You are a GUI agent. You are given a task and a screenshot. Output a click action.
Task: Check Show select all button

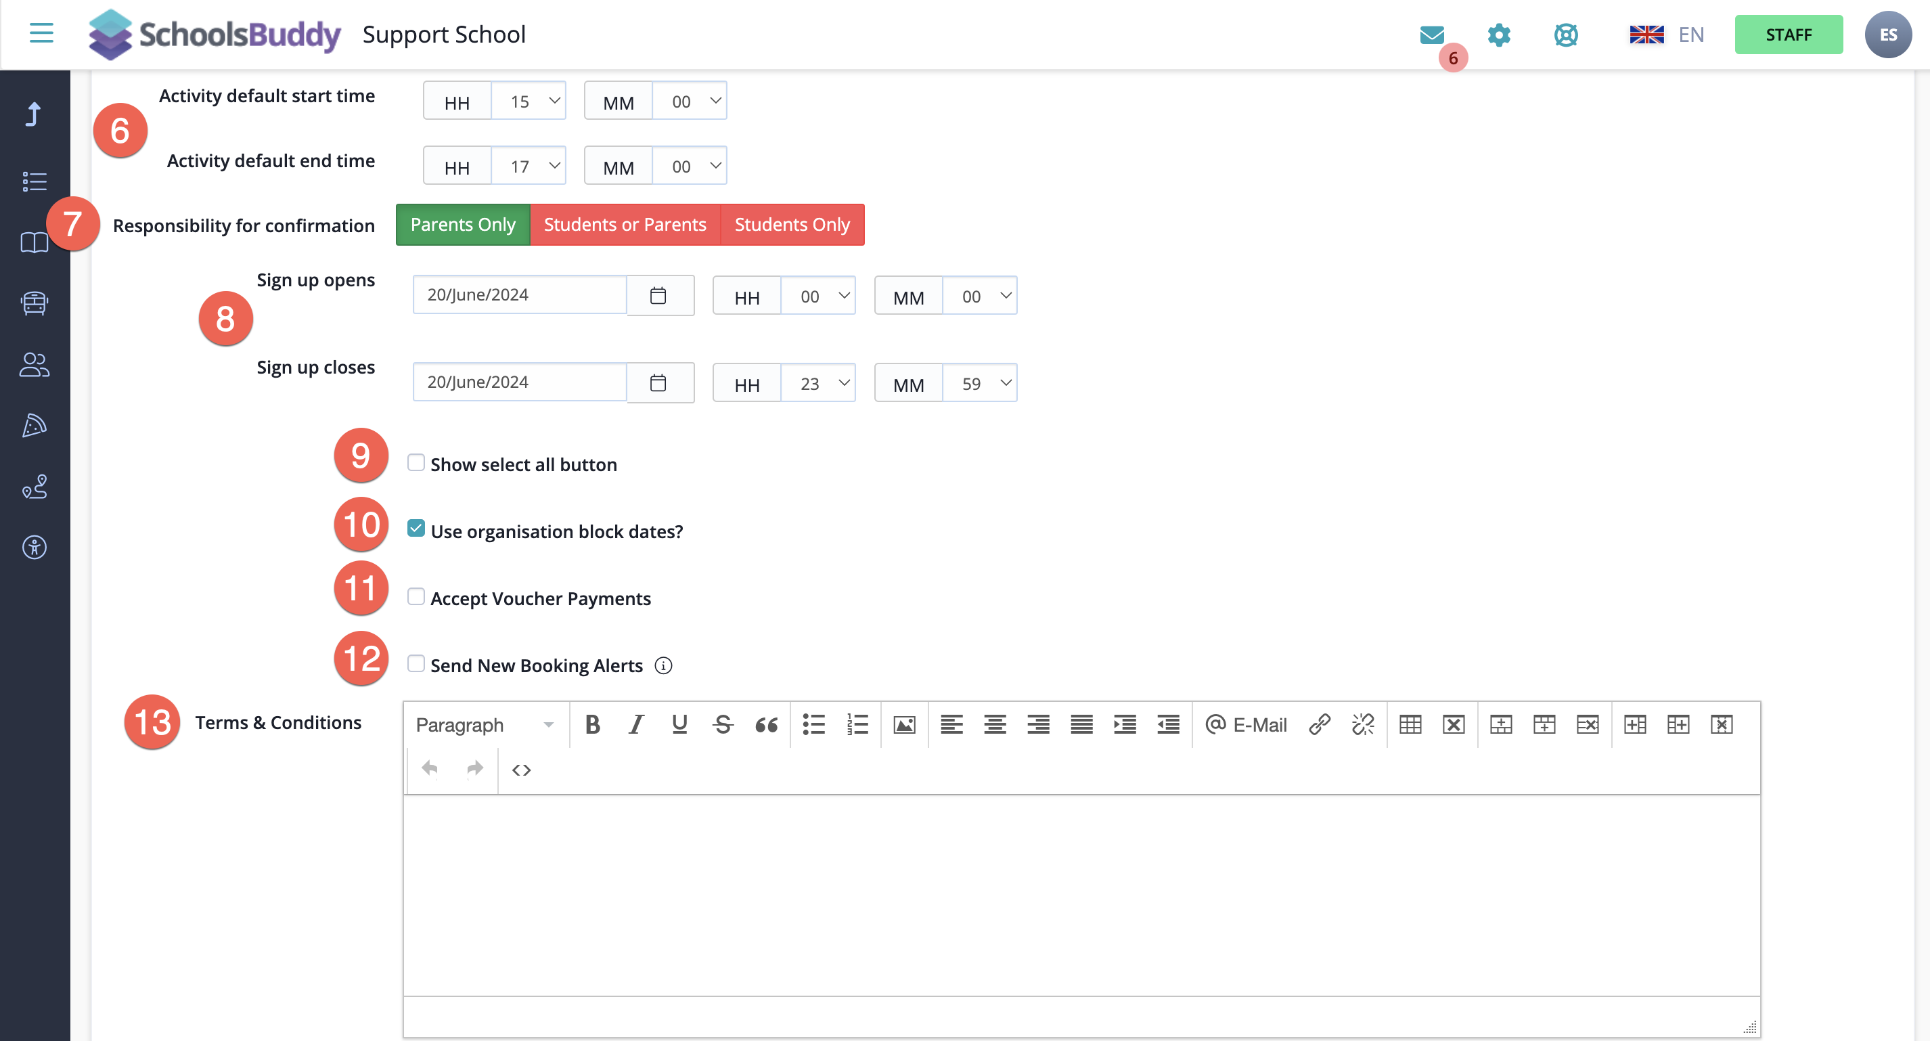coord(416,462)
